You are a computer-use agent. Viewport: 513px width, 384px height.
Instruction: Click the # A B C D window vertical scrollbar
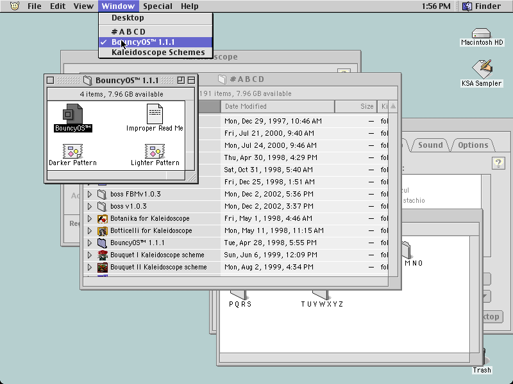393,195
